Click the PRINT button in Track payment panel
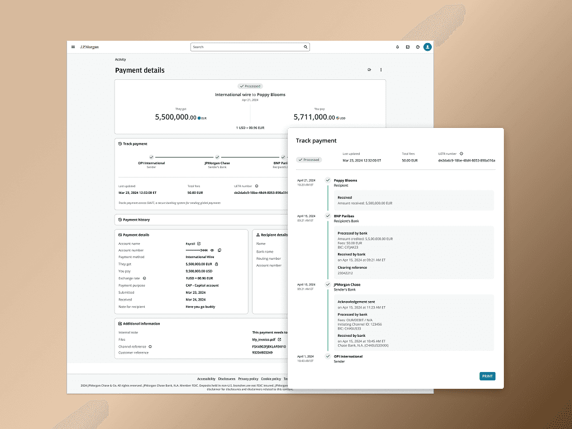 487,376
